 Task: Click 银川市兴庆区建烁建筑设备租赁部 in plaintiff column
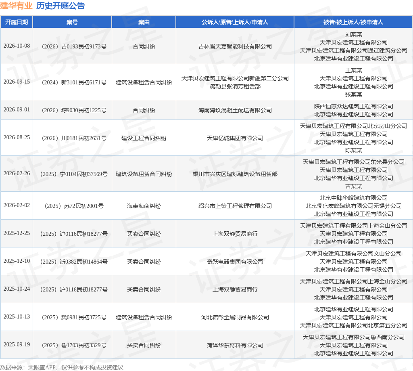click(x=235, y=174)
